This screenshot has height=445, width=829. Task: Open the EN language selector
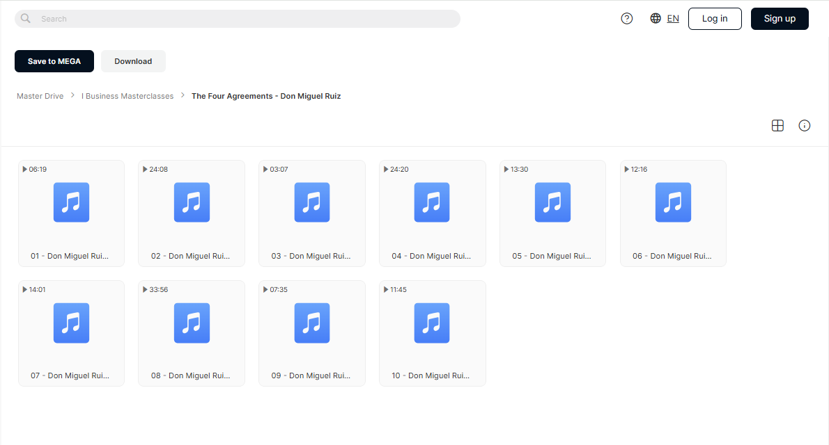pyautogui.click(x=672, y=19)
